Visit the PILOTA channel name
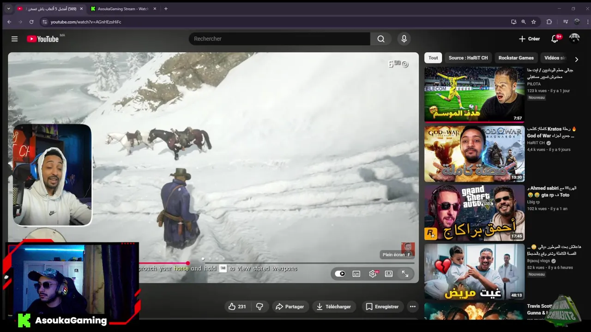This screenshot has width=591, height=332. click(x=534, y=84)
